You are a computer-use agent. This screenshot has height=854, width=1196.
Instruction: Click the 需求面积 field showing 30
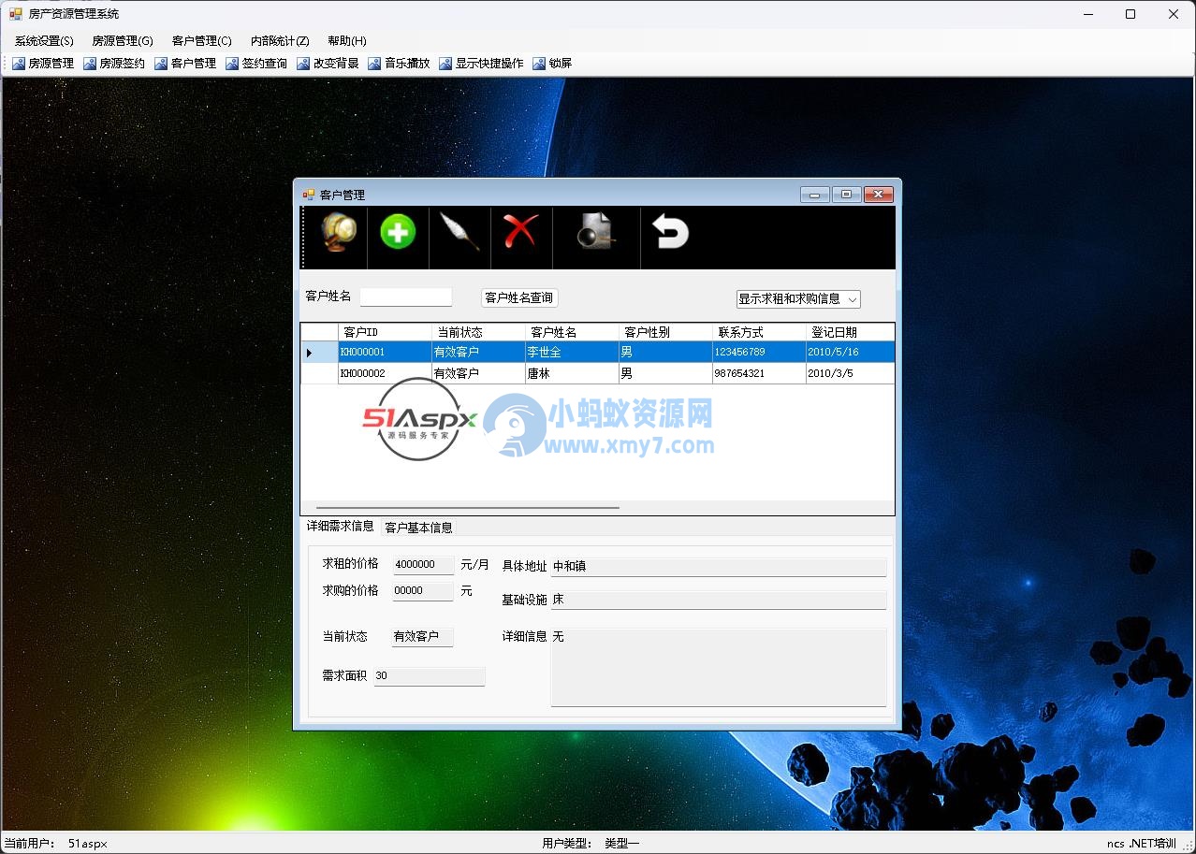[x=430, y=676]
